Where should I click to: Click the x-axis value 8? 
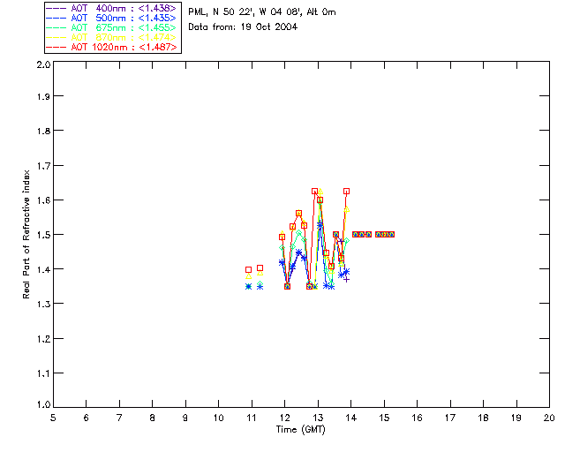click(x=153, y=418)
